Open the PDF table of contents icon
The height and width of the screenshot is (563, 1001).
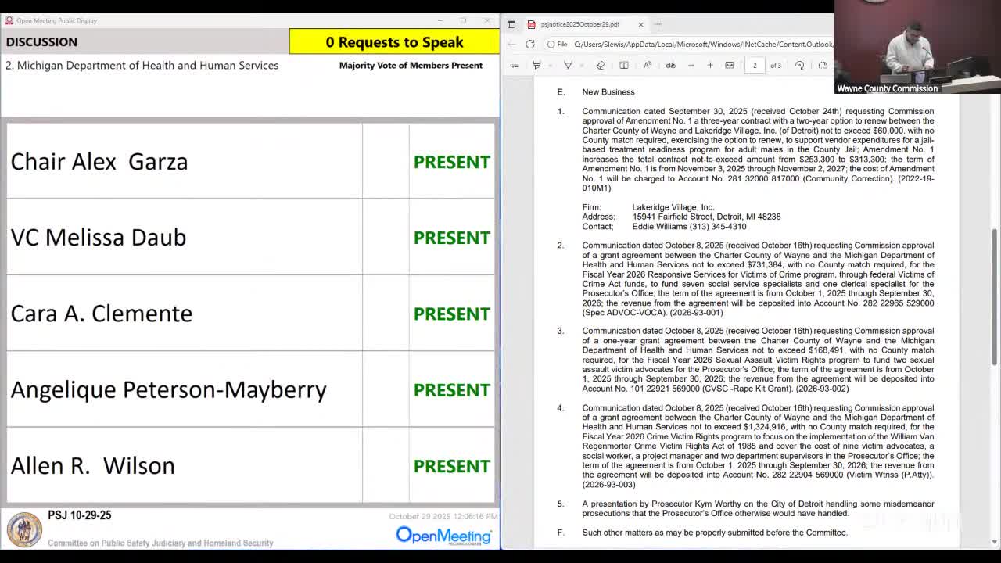[x=515, y=65]
